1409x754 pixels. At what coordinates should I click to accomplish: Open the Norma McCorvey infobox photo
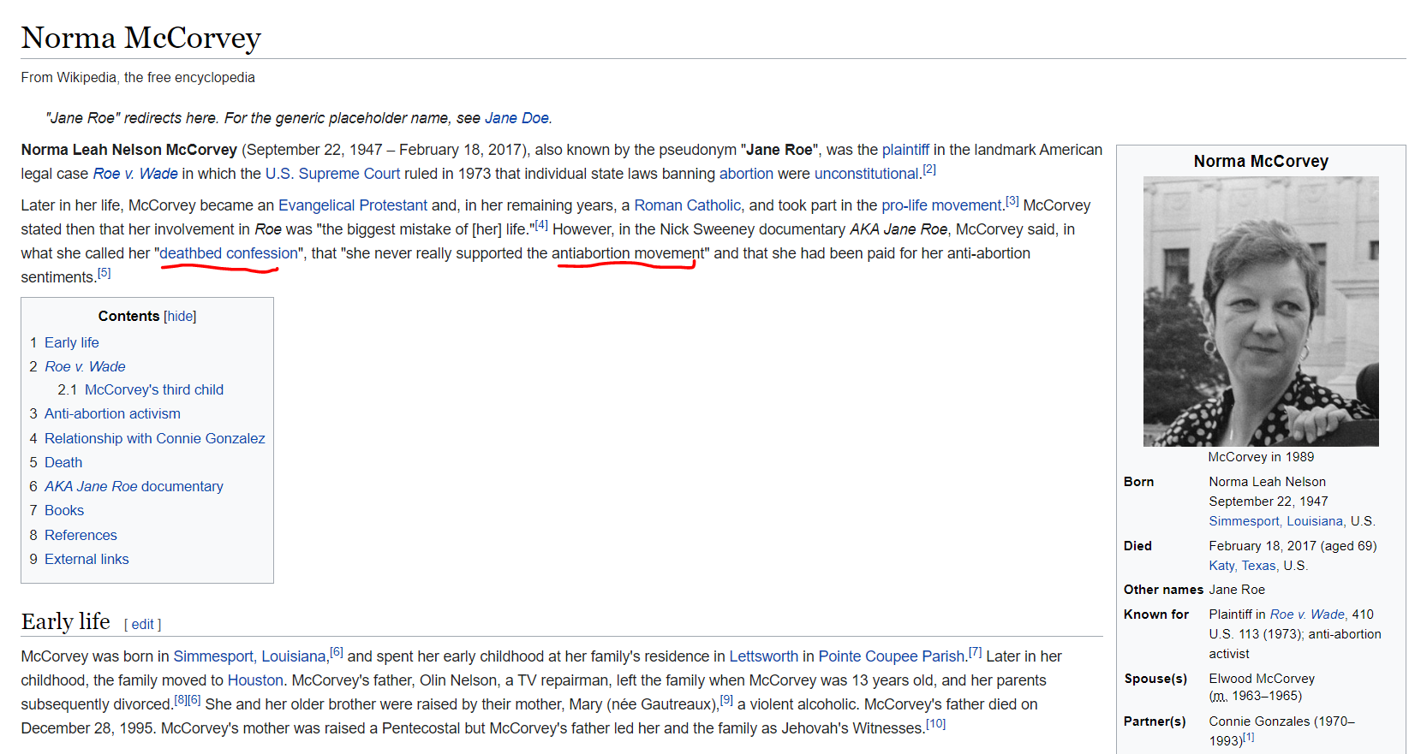tap(1261, 312)
